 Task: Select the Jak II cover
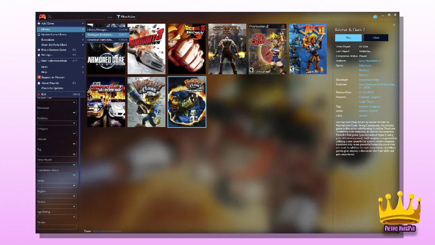308,49
